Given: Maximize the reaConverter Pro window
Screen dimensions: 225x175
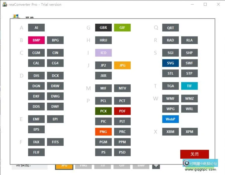Looking at the screenshot, I should click(205, 4).
